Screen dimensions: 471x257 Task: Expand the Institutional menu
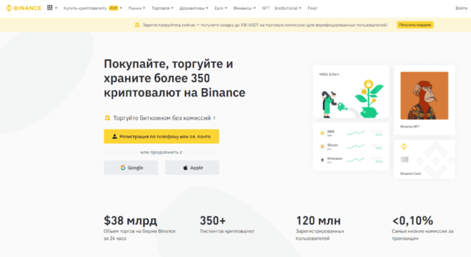(288, 8)
